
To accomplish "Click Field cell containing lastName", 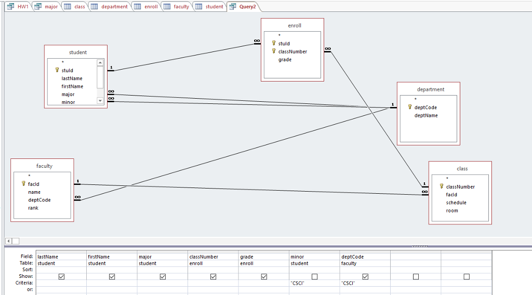I will coord(61,257).
